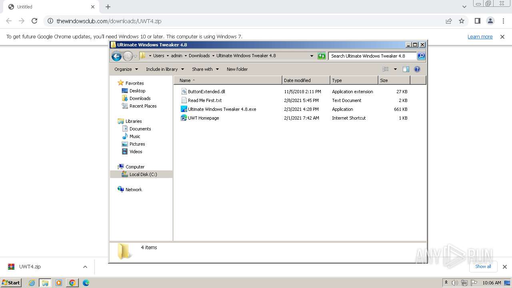
Task: Open Microsoft Edge from taskbar
Action: coord(86,283)
